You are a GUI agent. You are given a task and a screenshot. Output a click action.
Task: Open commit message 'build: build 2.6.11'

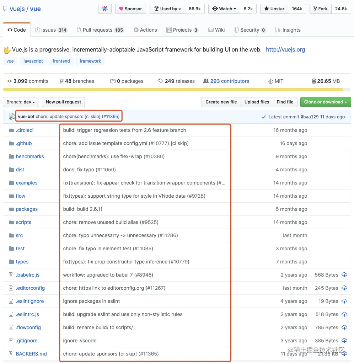click(83, 209)
